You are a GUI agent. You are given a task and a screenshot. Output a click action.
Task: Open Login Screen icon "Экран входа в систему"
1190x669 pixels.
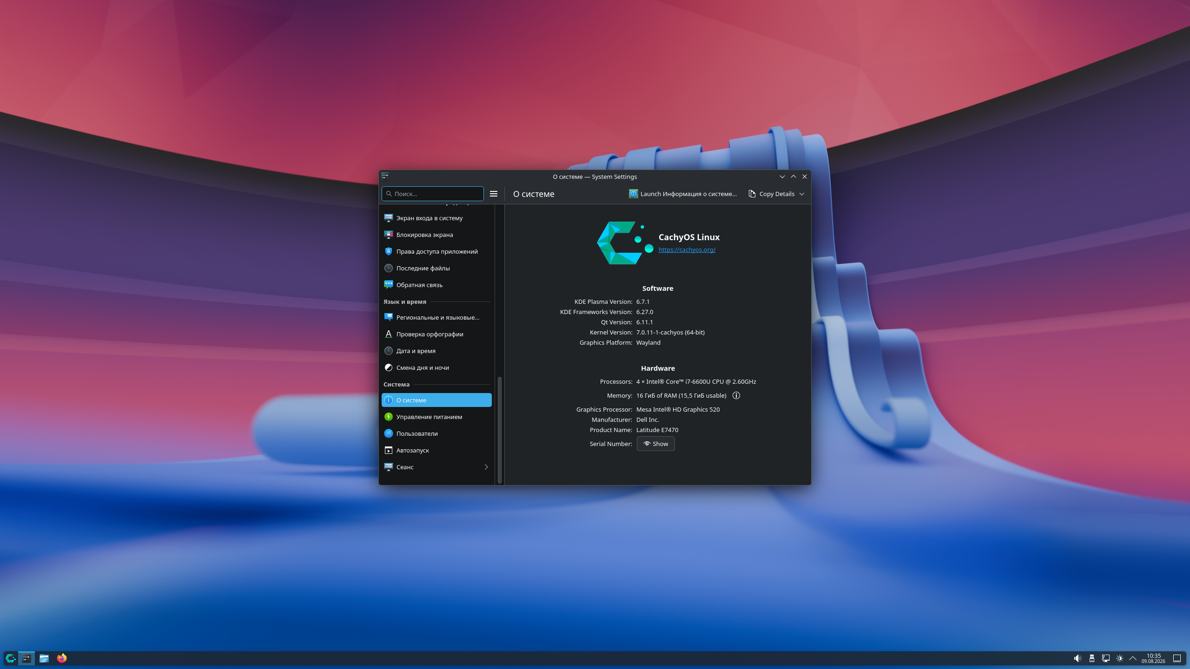436,218
